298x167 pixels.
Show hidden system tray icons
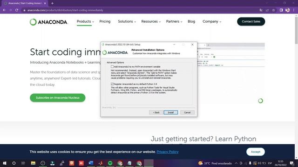(x=236, y=163)
